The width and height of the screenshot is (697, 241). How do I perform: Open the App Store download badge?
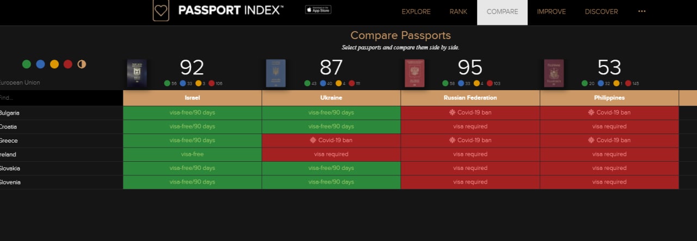click(318, 9)
